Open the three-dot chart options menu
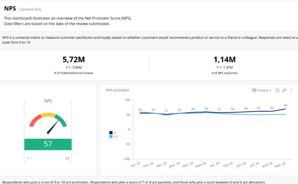Screen dimensions: 298x184 click(291, 90)
